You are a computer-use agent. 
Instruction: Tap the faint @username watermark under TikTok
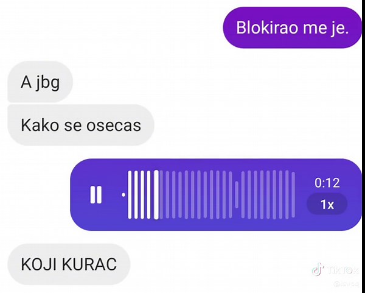point(346,284)
